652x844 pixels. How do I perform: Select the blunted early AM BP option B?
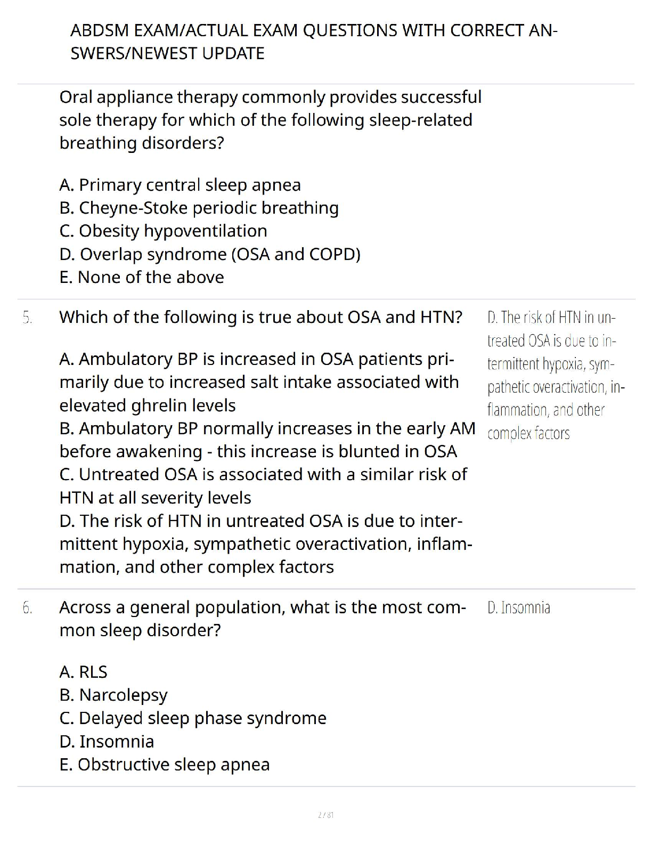[x=267, y=440]
